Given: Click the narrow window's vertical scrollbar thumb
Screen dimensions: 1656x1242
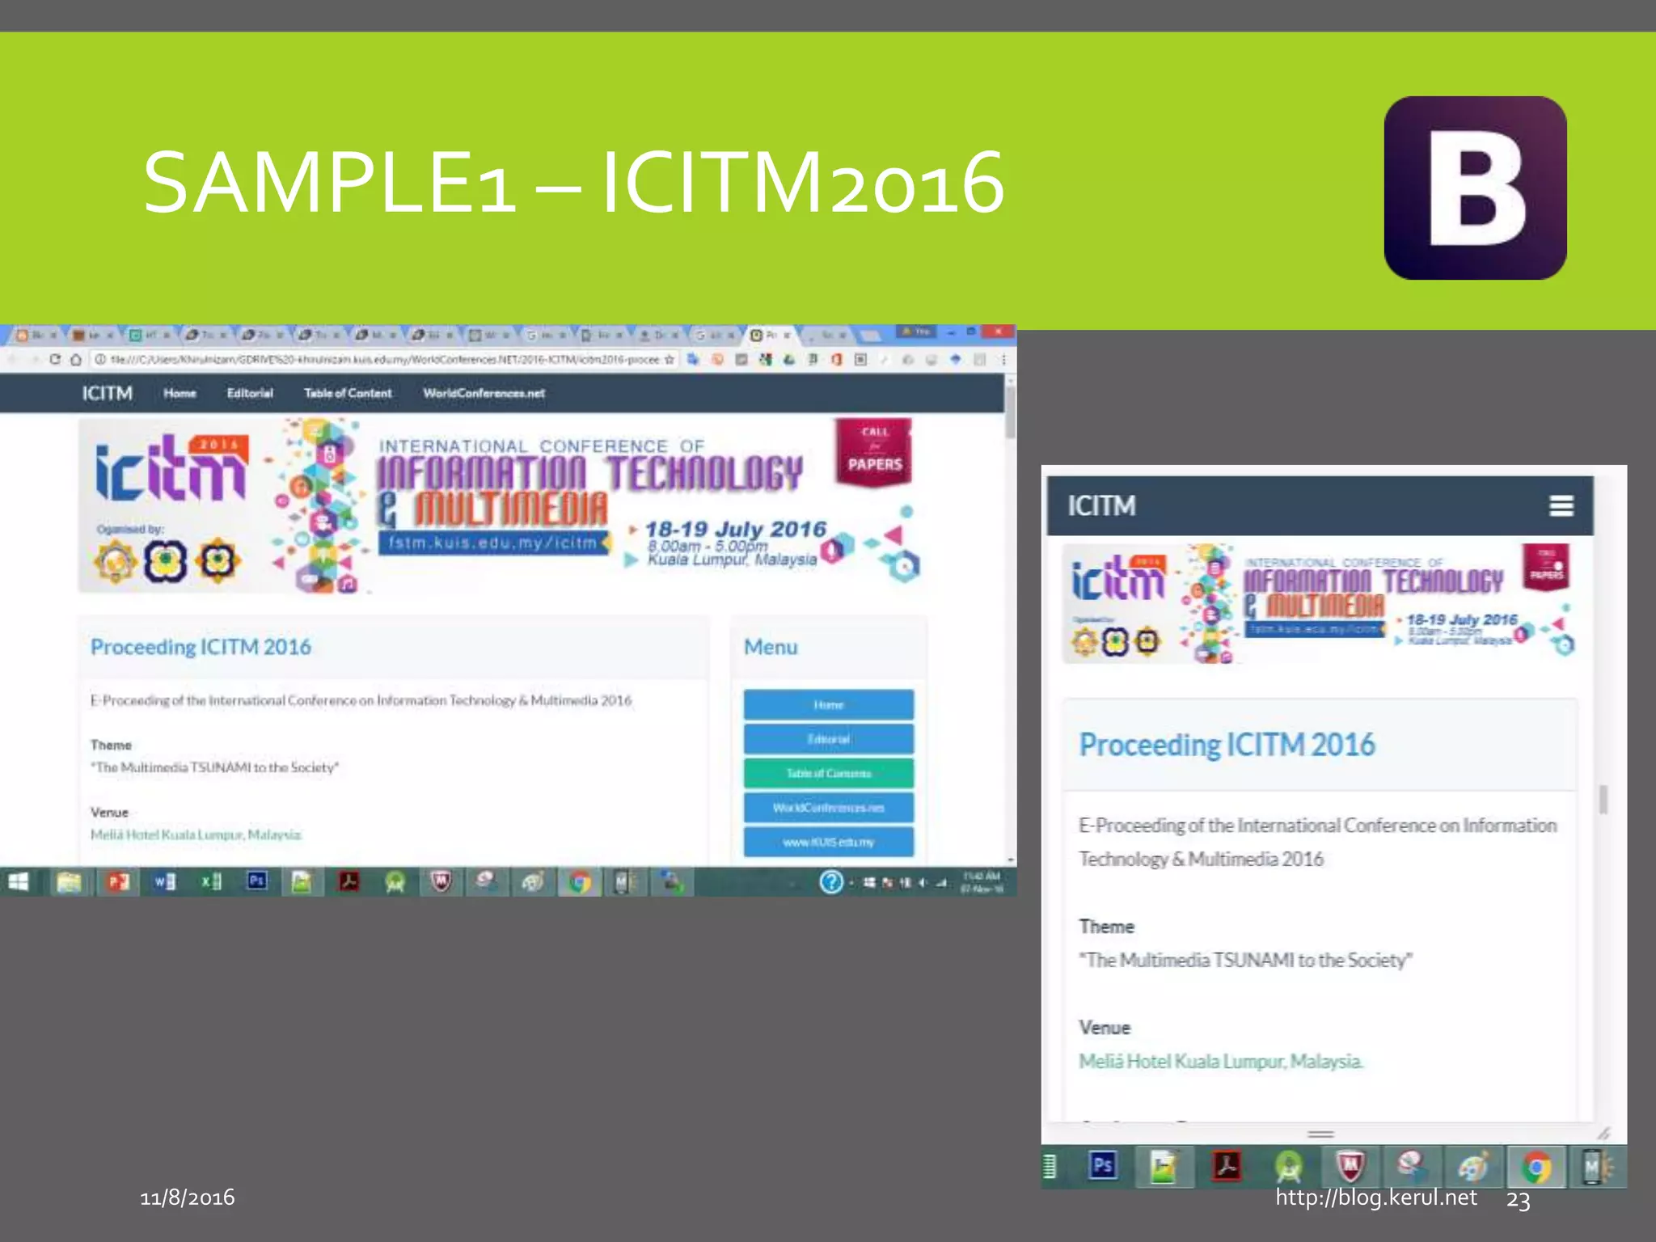Looking at the screenshot, I should [1603, 800].
